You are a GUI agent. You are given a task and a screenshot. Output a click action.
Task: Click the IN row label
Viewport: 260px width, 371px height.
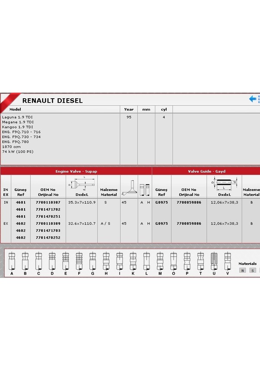coord(6,202)
